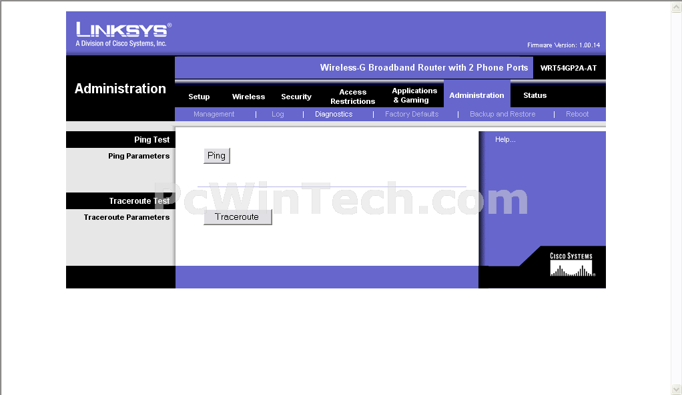Screen dimensions: 682x395
Task: Go to Factory Defaults sub-tab
Action: pos(412,114)
